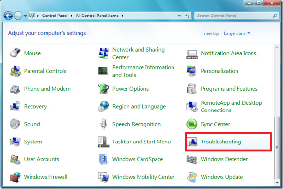
Task: Open the Programs and Features icon
Action: (x=192, y=89)
